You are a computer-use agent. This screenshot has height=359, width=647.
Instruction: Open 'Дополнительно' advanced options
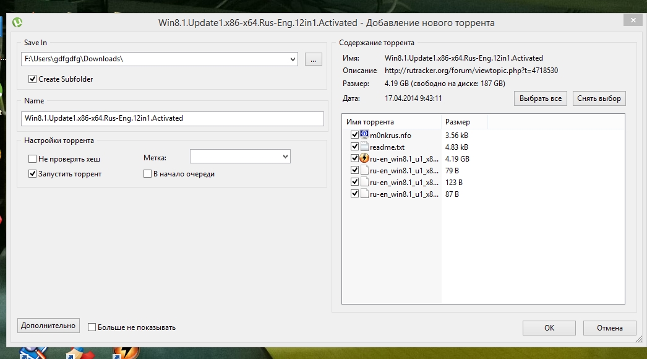tap(48, 326)
